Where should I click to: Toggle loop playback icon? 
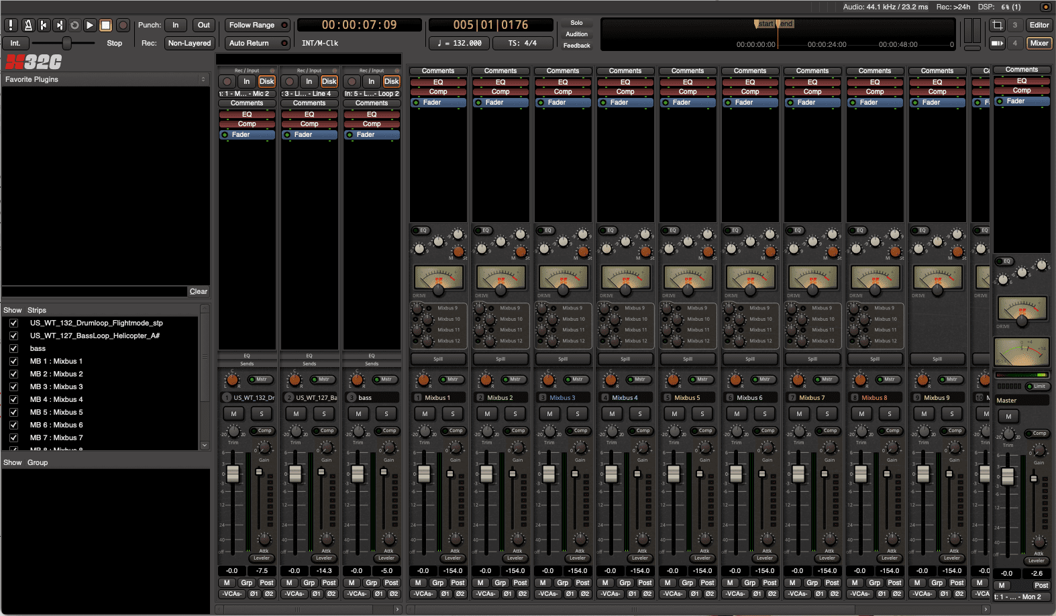[74, 25]
